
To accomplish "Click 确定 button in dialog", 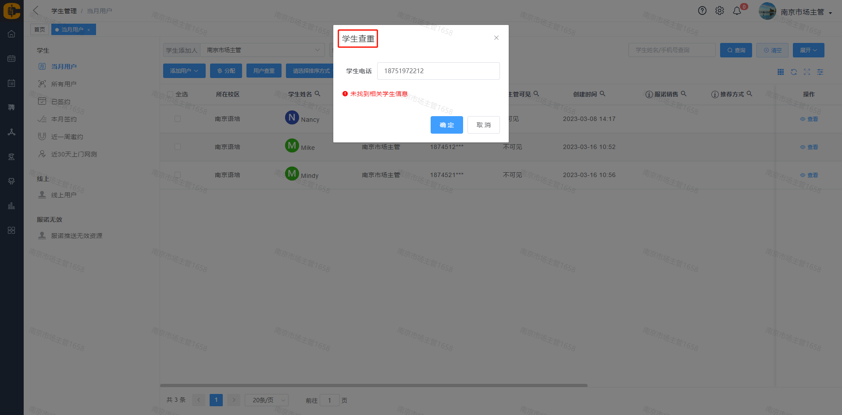I will click(446, 125).
